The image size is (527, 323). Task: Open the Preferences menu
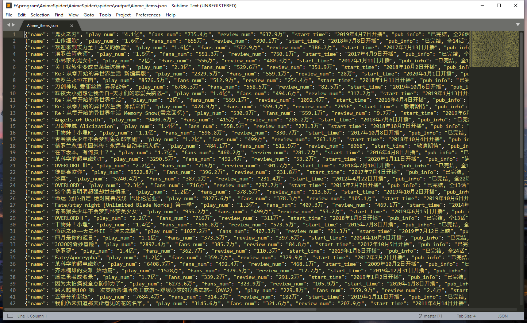(148, 15)
